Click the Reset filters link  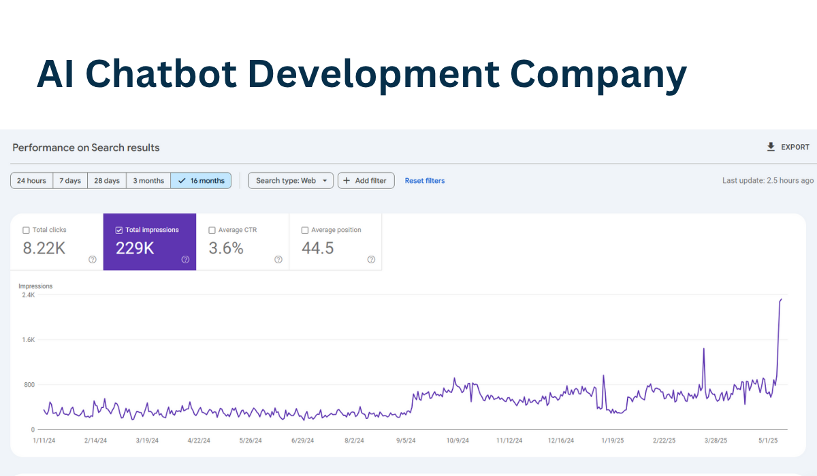(x=424, y=180)
